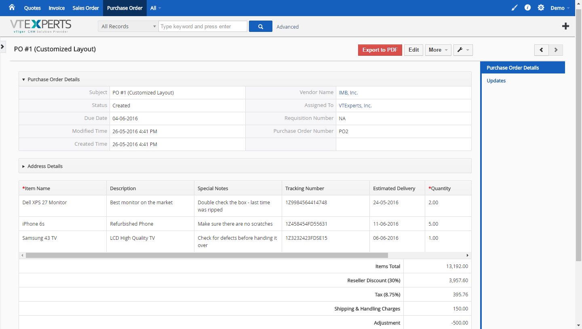Screen dimensions: 582x329
Task: Click the keyword search input field
Action: (x=203, y=26)
